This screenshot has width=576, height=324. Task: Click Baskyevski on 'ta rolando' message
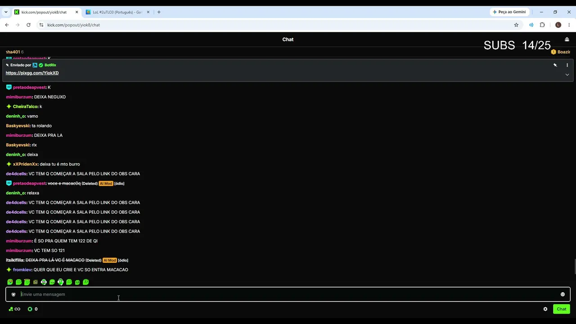[x=18, y=126]
